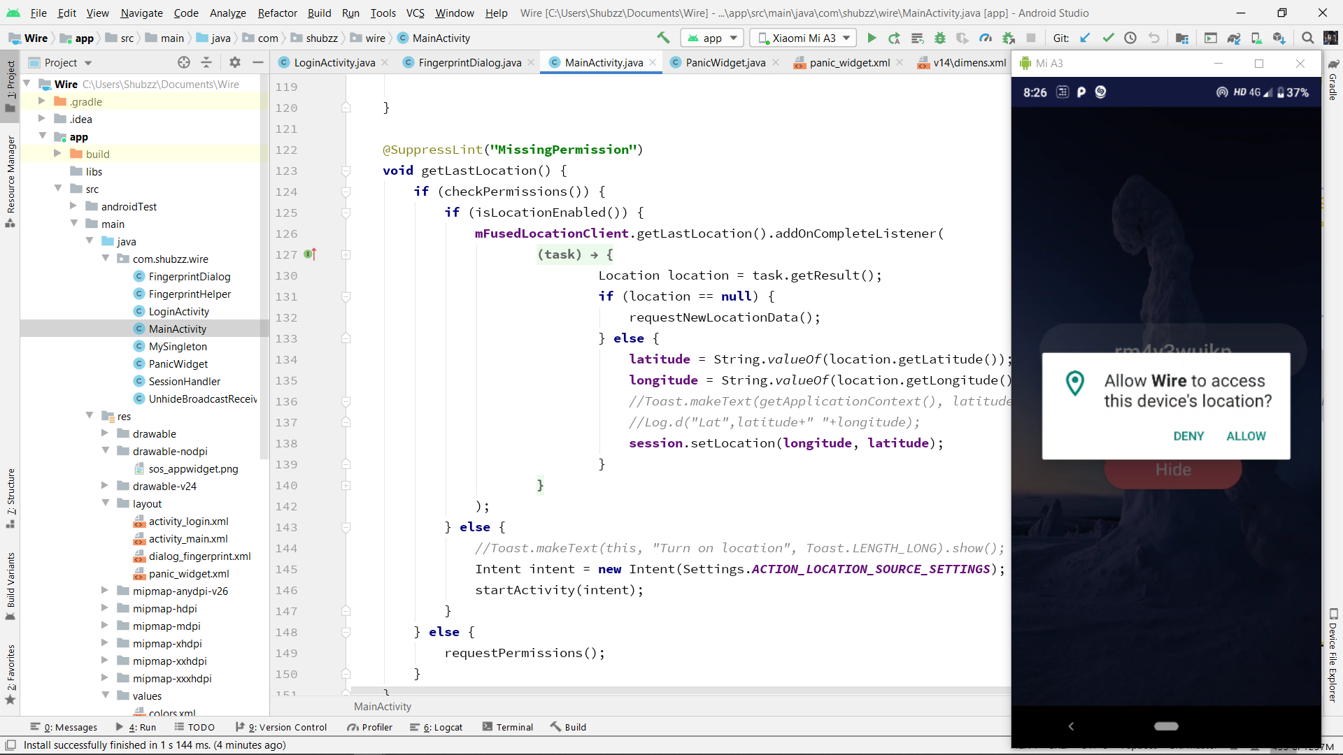The height and width of the screenshot is (755, 1343).
Task: Collapse the layout folder in tree
Action: pos(106,503)
